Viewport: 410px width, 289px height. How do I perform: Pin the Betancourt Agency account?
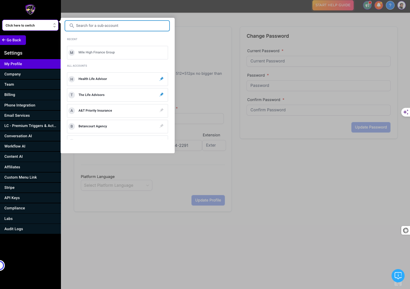click(161, 126)
